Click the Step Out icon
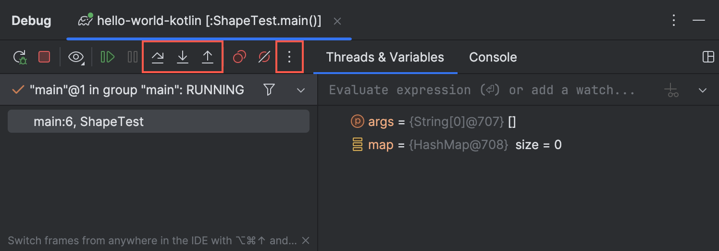This screenshot has height=251, width=719. tap(207, 57)
